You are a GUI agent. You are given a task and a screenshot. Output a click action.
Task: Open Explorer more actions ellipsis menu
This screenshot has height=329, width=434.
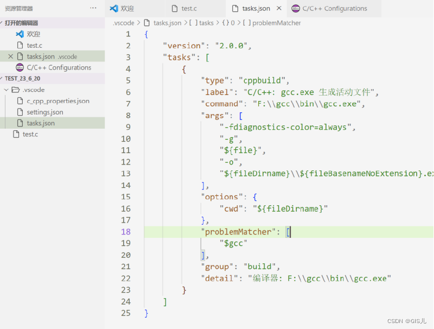point(93,8)
